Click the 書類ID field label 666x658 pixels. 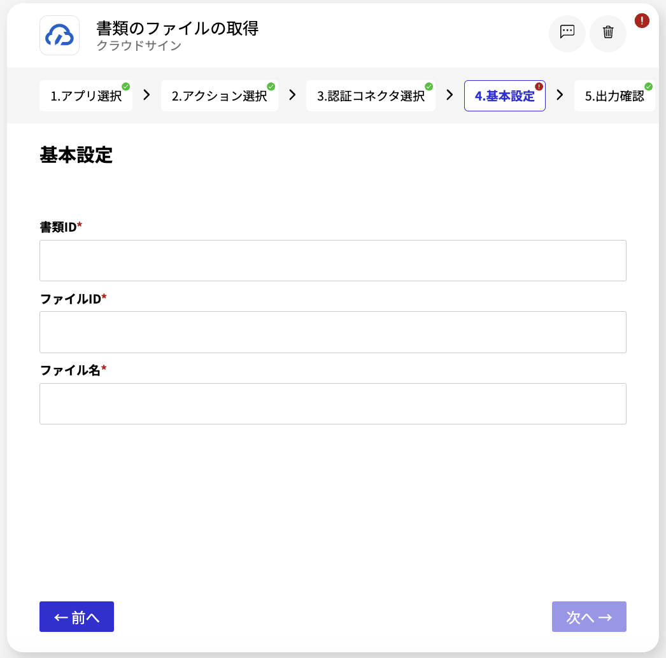click(60, 227)
